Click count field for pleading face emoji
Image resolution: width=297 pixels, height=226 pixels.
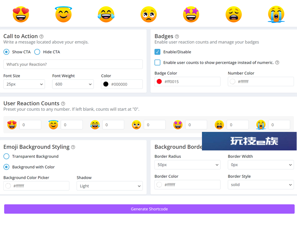pos(155,125)
